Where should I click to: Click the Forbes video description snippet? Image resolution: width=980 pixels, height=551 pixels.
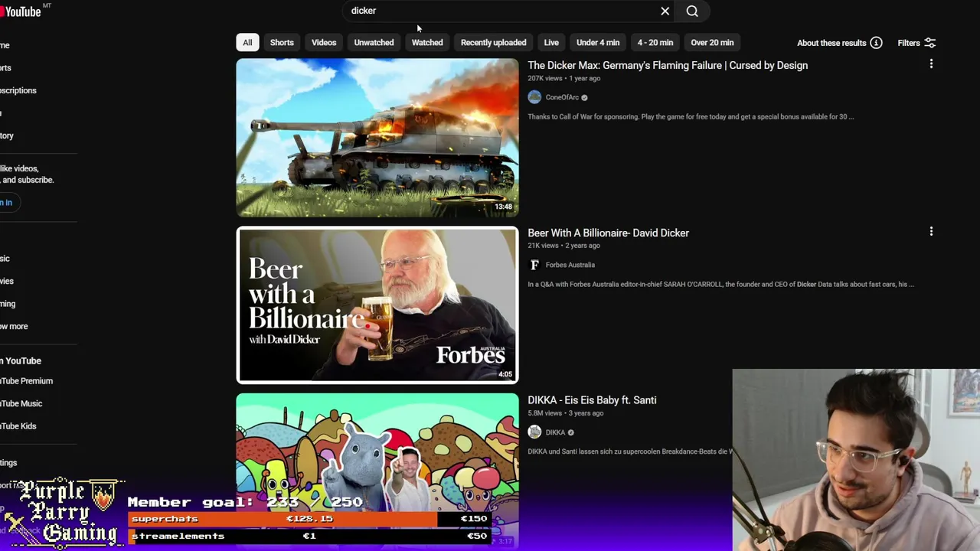pyautogui.click(x=720, y=285)
